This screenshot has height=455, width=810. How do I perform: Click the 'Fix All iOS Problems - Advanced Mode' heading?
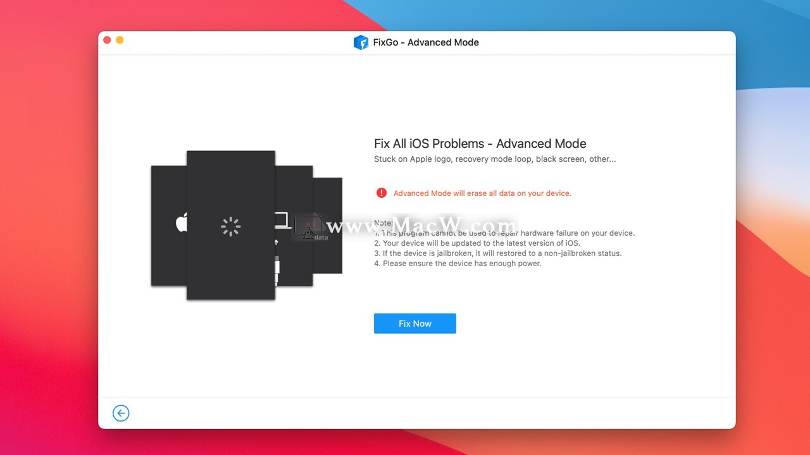coord(480,143)
